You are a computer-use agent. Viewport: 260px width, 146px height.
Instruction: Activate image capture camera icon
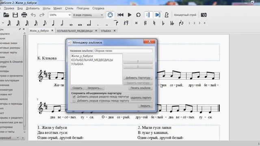(204, 15)
